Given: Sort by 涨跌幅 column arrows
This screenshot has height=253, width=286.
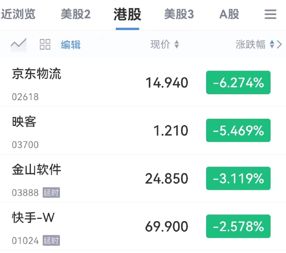Looking at the screenshot, I should pyautogui.click(x=272, y=45).
